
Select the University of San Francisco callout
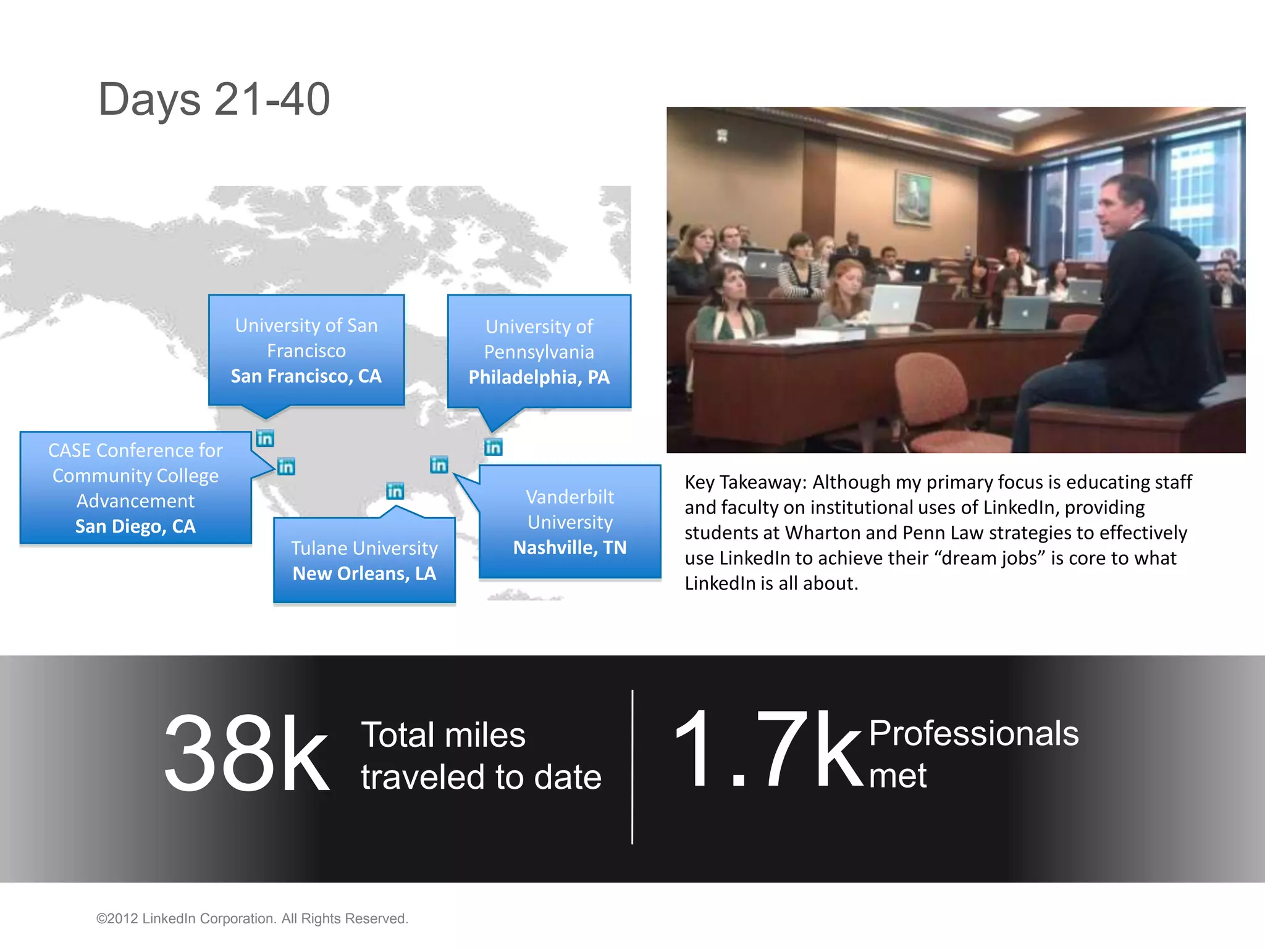(306, 350)
